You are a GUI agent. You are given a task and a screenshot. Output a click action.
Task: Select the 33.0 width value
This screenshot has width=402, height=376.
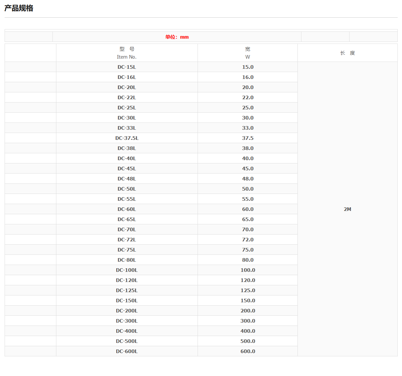(248, 128)
